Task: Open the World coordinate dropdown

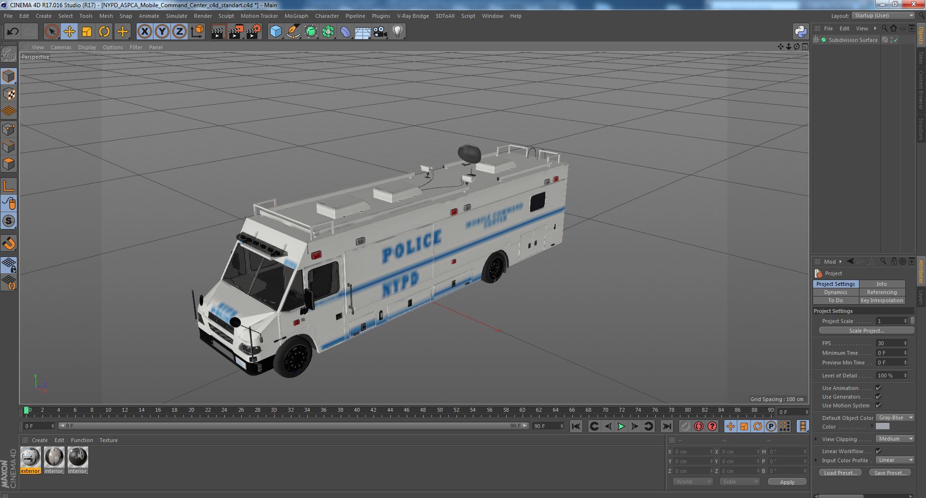Action: (693, 482)
